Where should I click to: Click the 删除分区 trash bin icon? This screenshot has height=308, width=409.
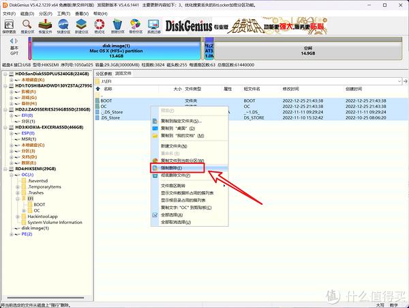(x=117, y=26)
